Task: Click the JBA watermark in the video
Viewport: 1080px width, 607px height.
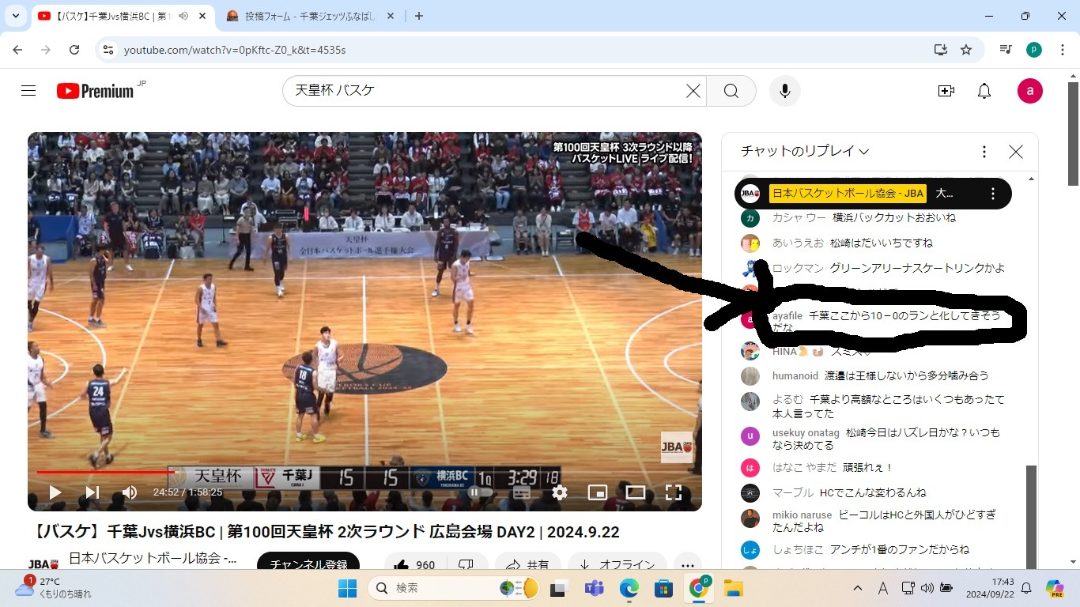Action: (x=677, y=447)
